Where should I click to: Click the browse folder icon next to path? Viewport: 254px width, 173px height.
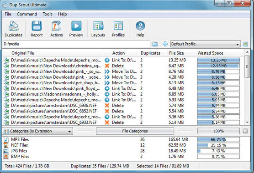155,44
